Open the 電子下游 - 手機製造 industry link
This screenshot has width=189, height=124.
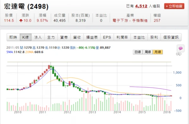tap(130, 20)
